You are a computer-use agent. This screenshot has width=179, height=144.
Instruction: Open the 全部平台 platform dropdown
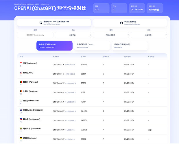[x=73, y=35]
